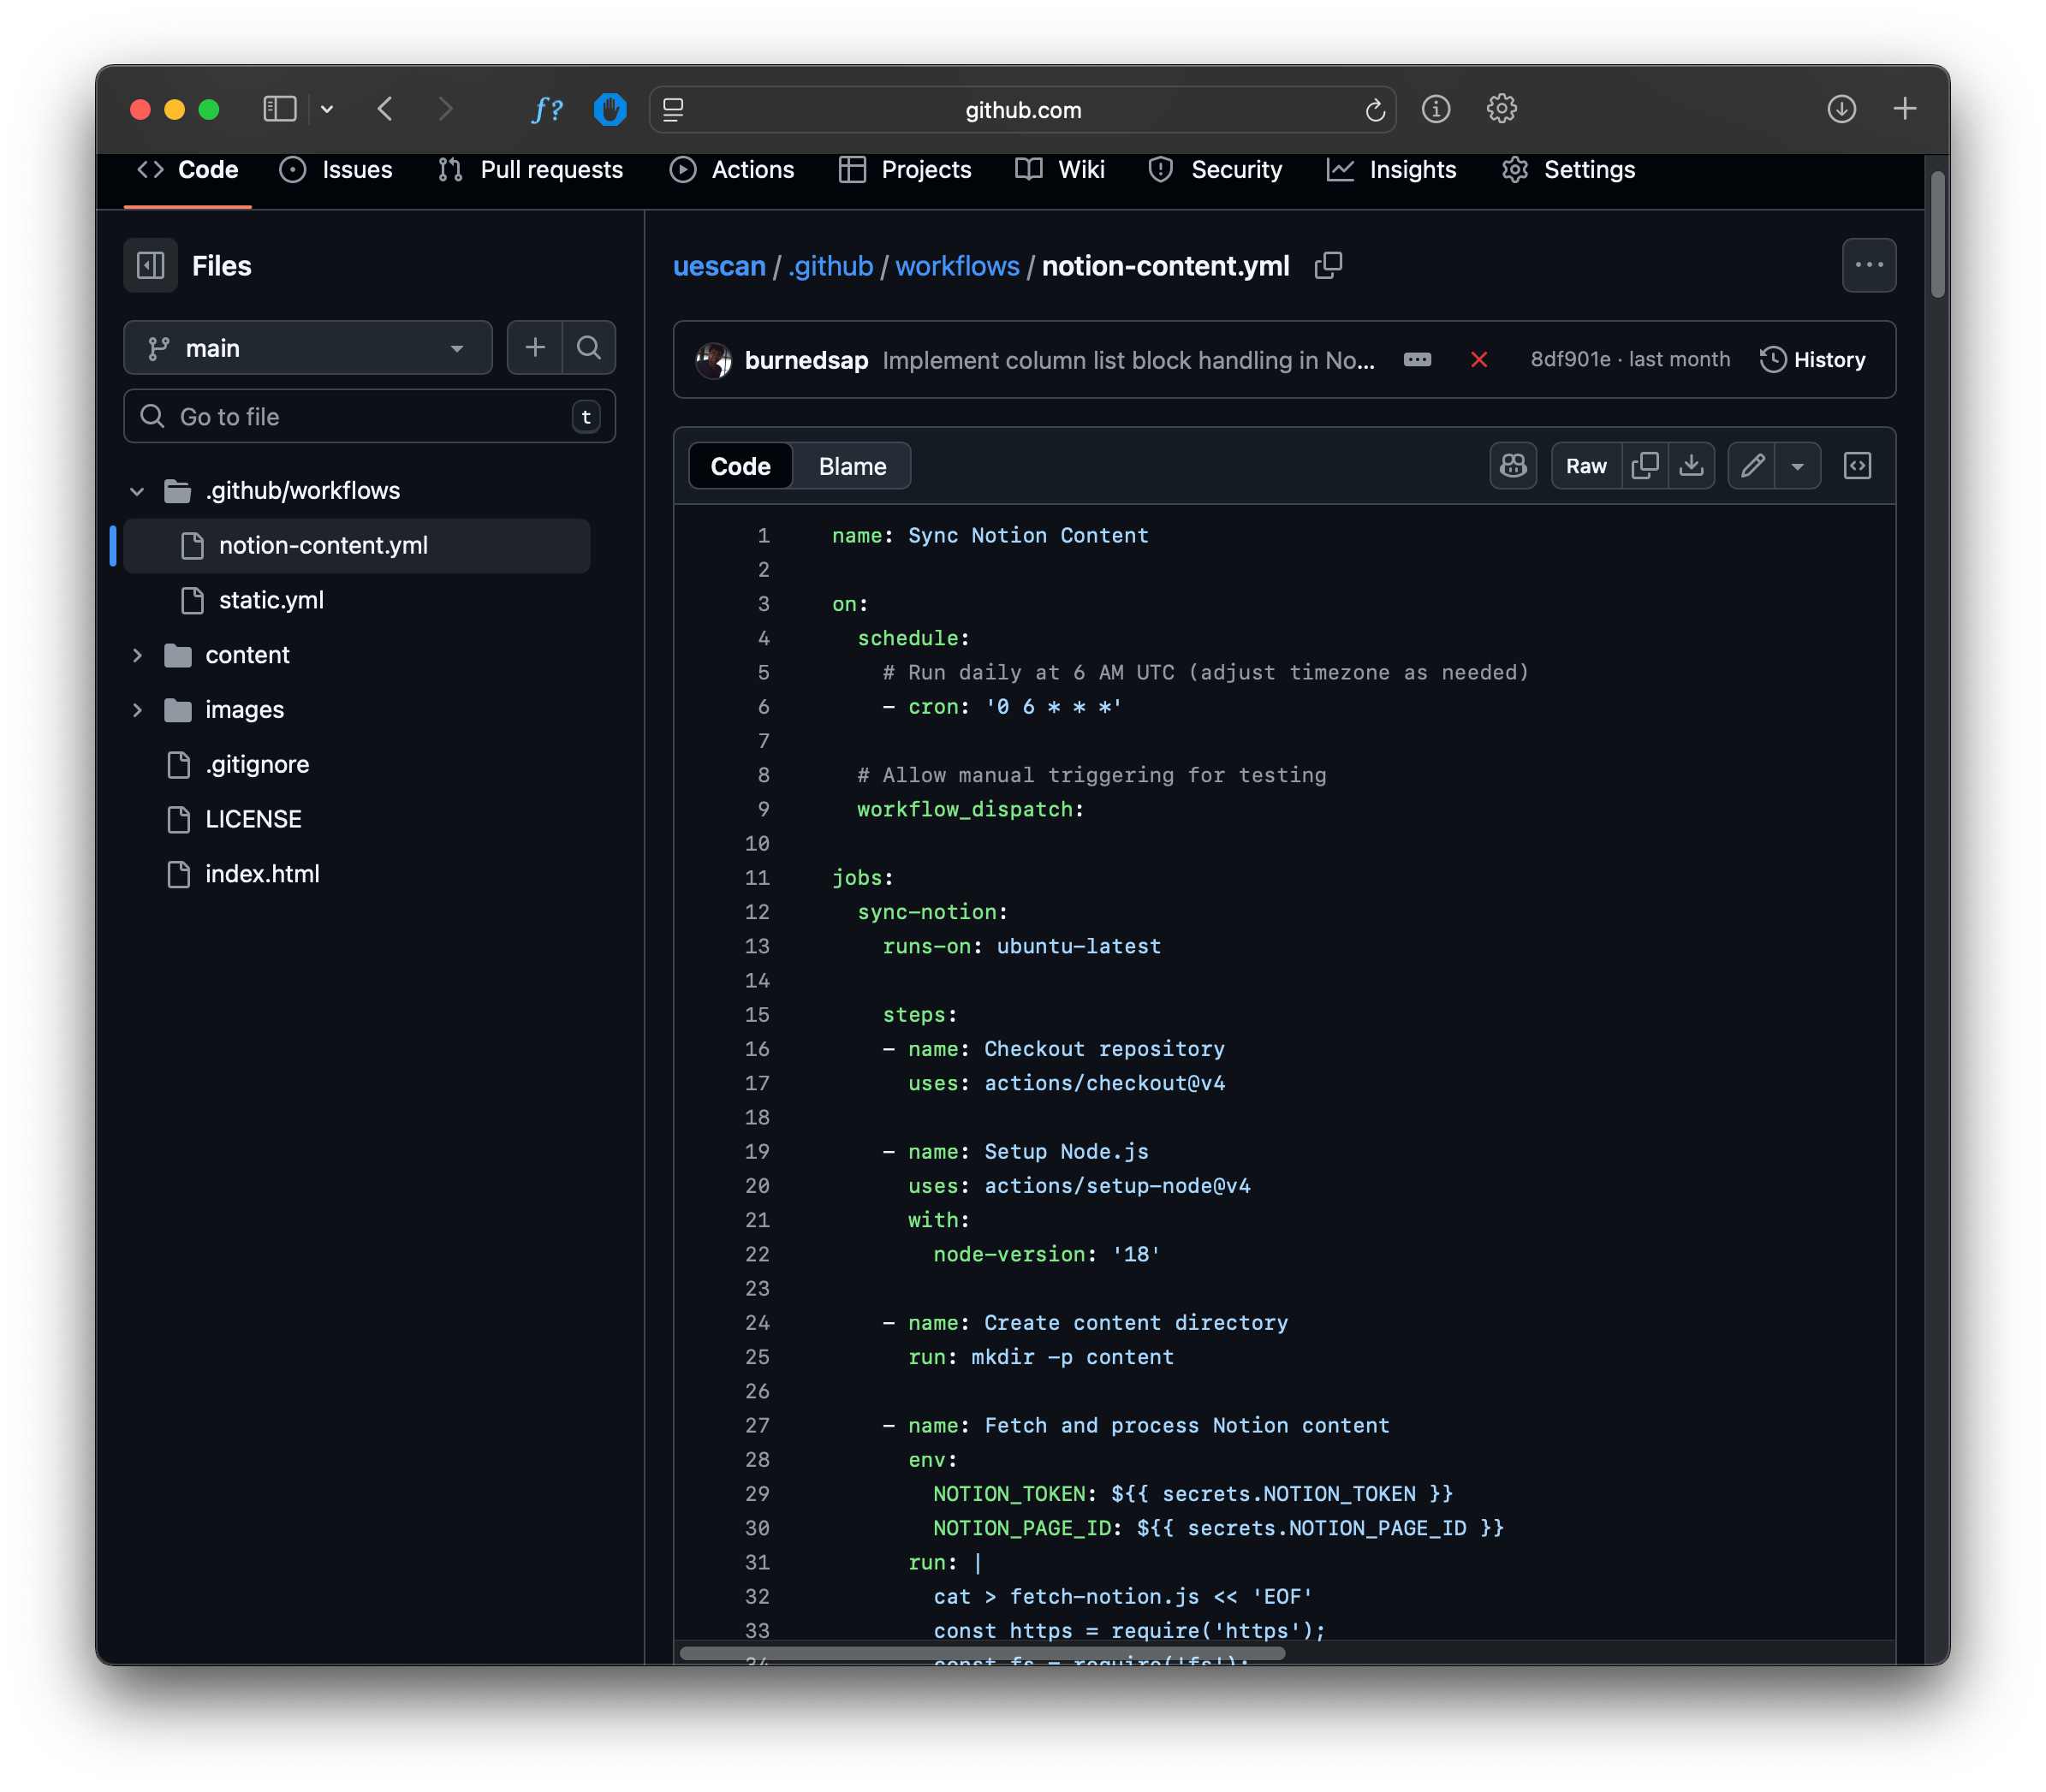Open the main branch dropdown

pyautogui.click(x=307, y=348)
